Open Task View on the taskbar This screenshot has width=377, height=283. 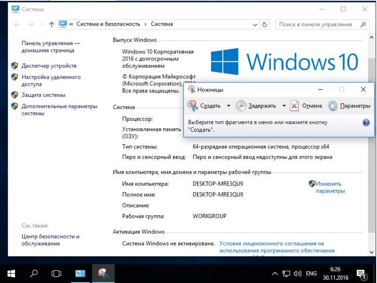[56, 274]
